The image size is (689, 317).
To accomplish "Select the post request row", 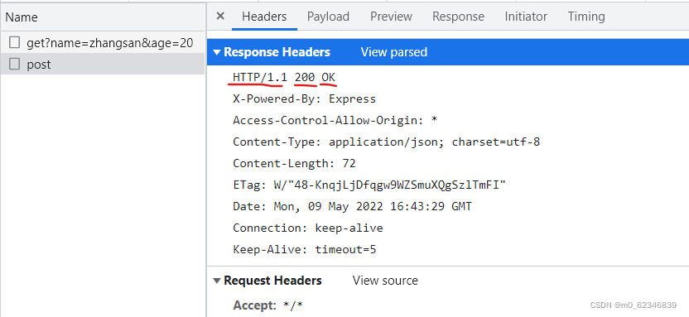I will (x=103, y=64).
